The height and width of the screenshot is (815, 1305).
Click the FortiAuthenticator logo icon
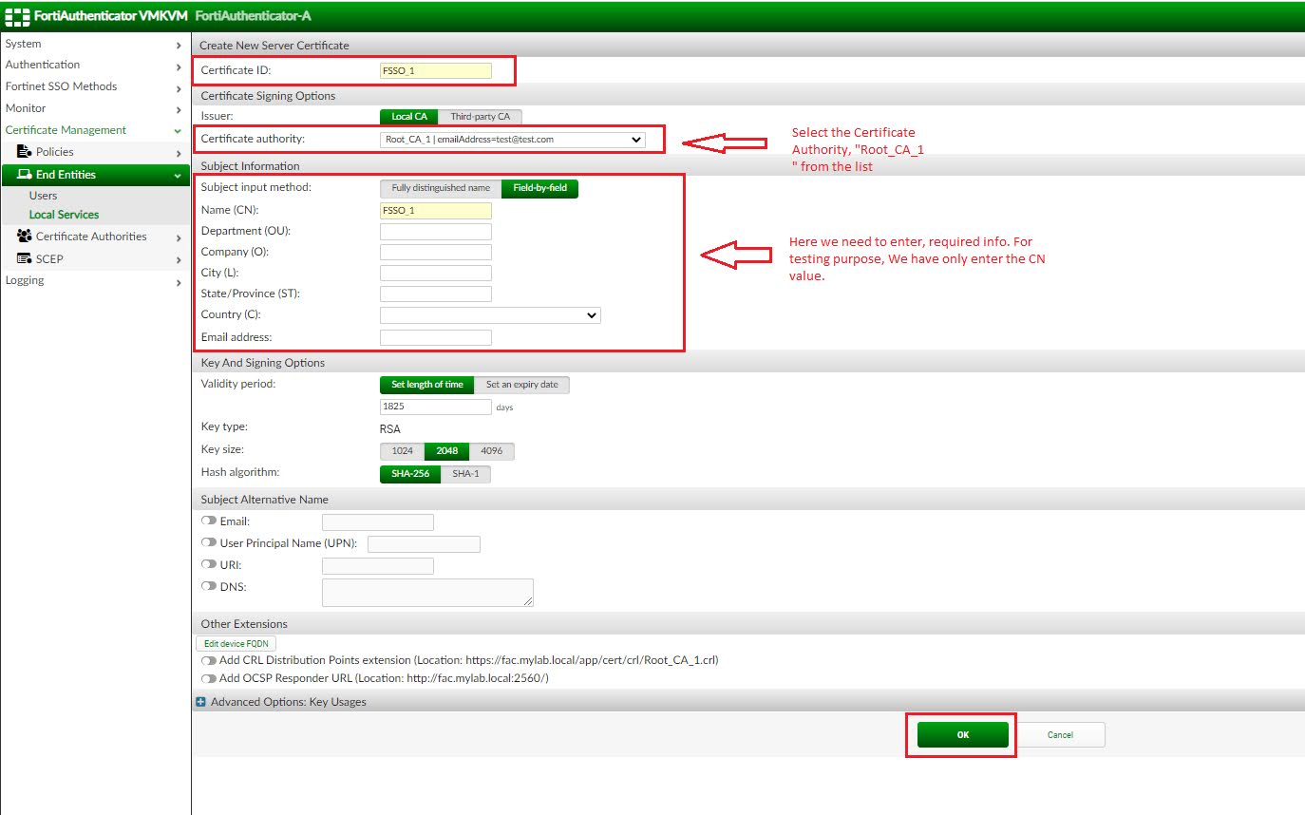point(17,16)
